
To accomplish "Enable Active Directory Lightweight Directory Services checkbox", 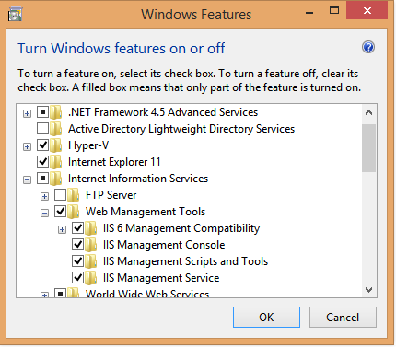I will (x=42, y=129).
